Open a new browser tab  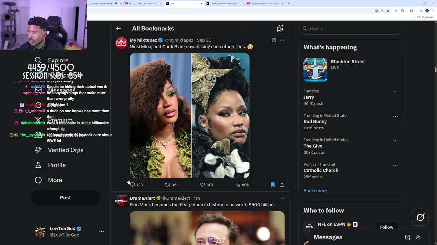[x=289, y=3]
